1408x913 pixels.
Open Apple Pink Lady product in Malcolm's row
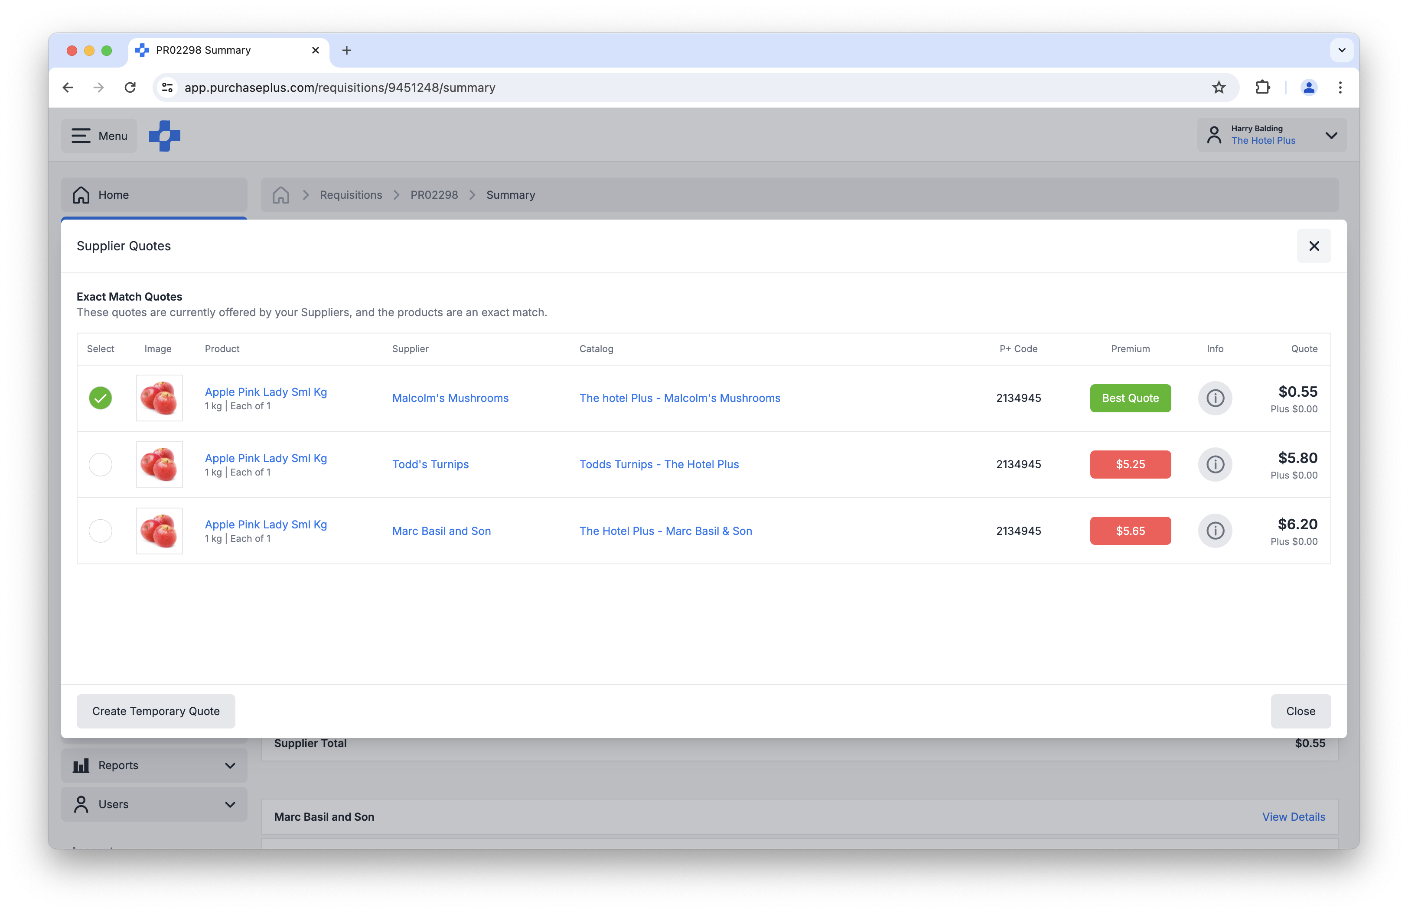[266, 392]
